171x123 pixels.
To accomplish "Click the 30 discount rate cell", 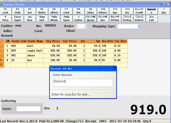I will click(107, 60).
